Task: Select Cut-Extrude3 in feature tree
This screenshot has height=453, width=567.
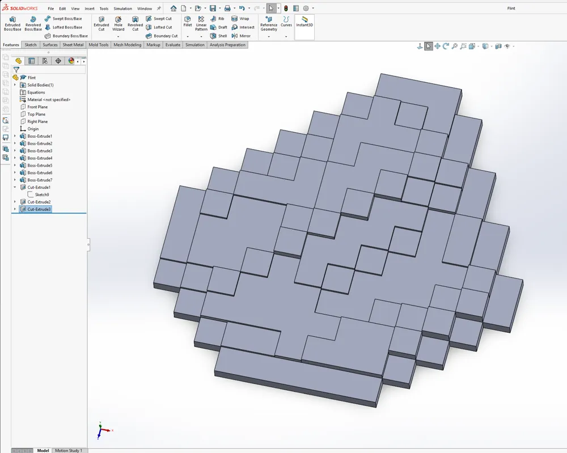Action: pyautogui.click(x=35, y=209)
